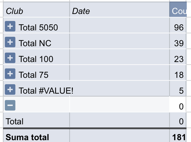This screenshot has height=142, width=191.
Task: Expand the Total #VALUE! group
Action: click(10, 89)
